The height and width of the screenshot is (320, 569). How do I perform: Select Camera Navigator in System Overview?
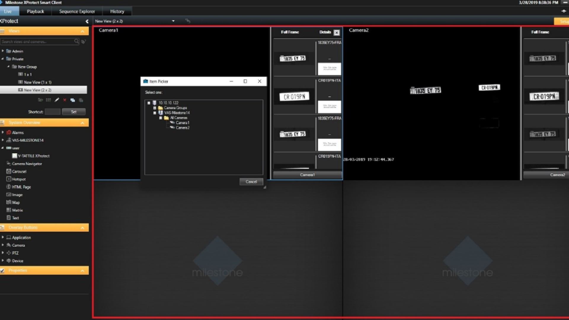point(27,164)
